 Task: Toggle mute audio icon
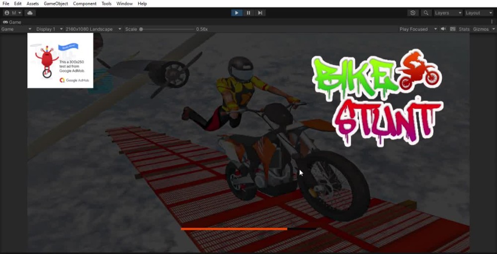(x=443, y=29)
